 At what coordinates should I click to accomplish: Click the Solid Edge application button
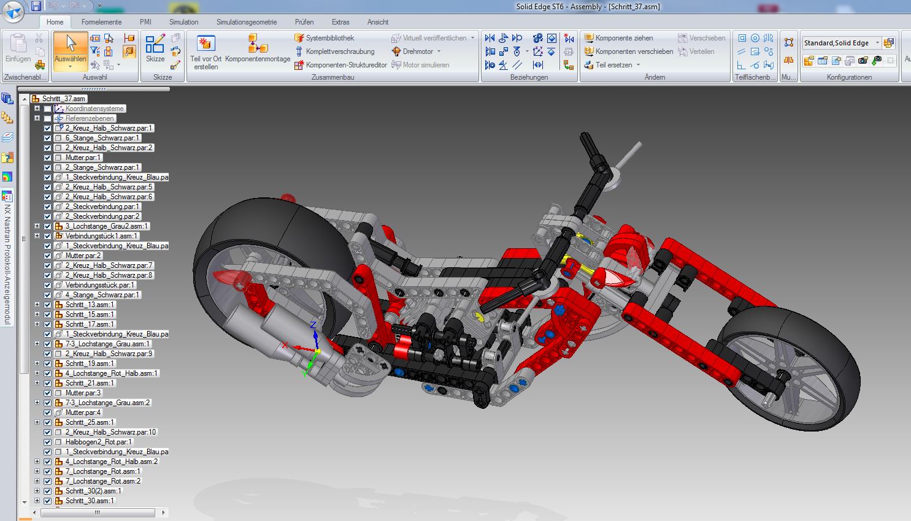(x=13, y=11)
